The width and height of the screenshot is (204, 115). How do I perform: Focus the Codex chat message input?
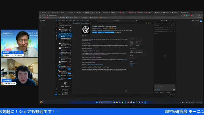[x=164, y=86]
